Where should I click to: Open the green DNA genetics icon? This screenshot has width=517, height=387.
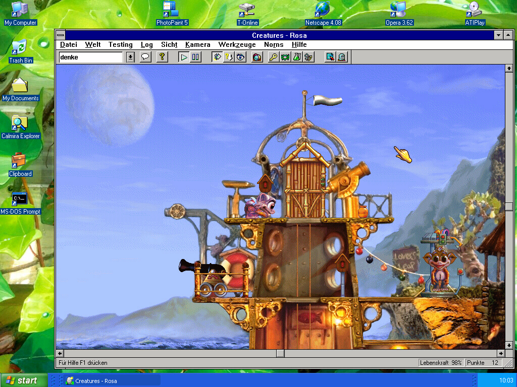tap(285, 57)
